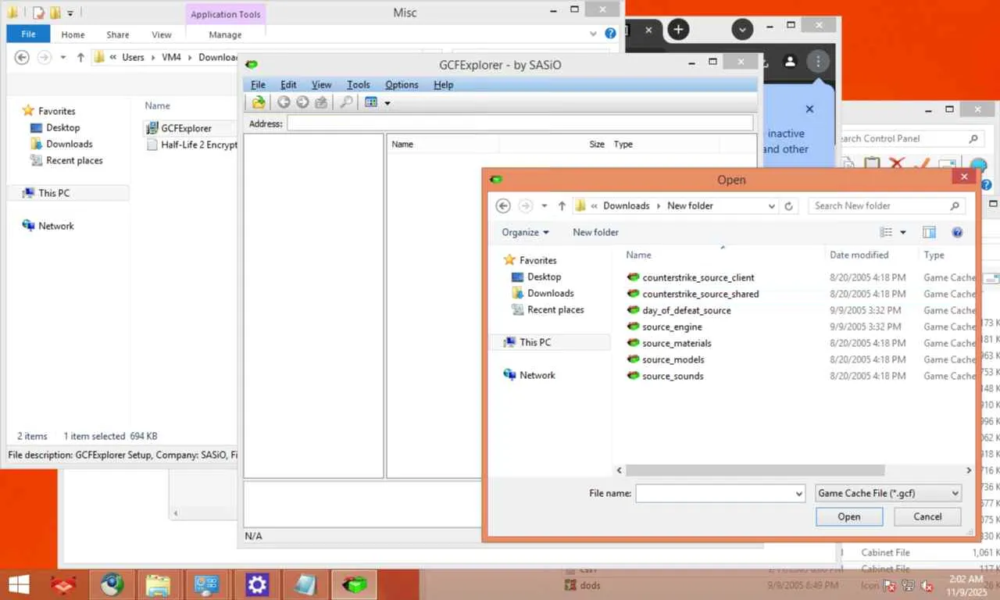Select Desktop in Open dialog sidebar

pyautogui.click(x=544, y=277)
